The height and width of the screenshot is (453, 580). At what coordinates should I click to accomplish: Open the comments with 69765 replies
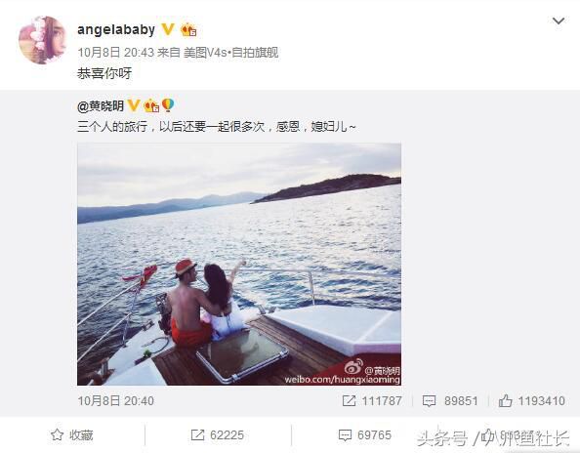pos(365,435)
